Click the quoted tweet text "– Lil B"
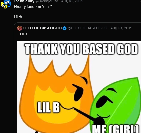Viewport: 141px width, 133px height. [x=22, y=34]
